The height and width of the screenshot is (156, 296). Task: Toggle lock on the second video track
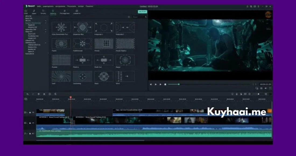30,123
